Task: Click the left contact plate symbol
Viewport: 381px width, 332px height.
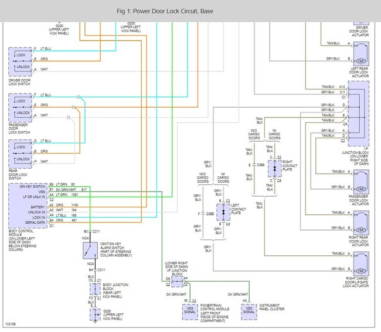Action: pyautogui.click(x=223, y=213)
